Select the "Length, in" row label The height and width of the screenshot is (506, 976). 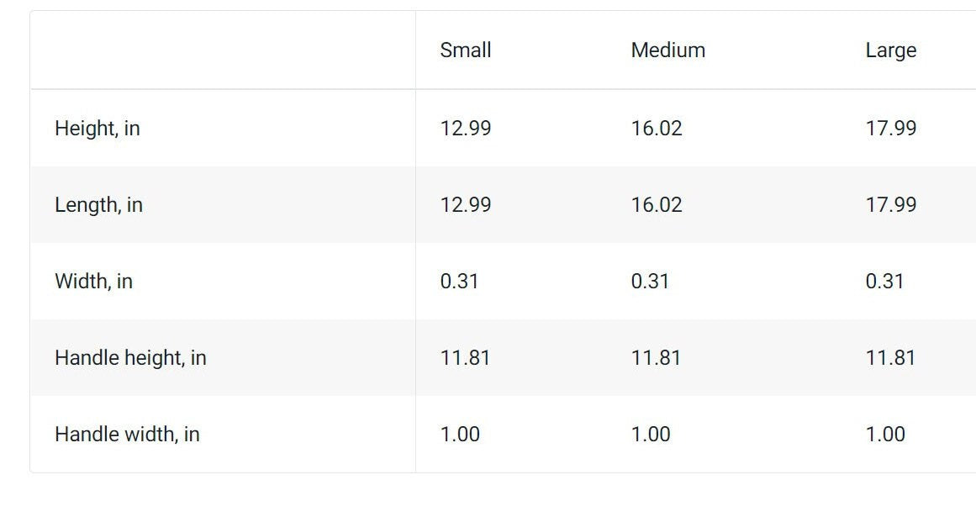(98, 205)
